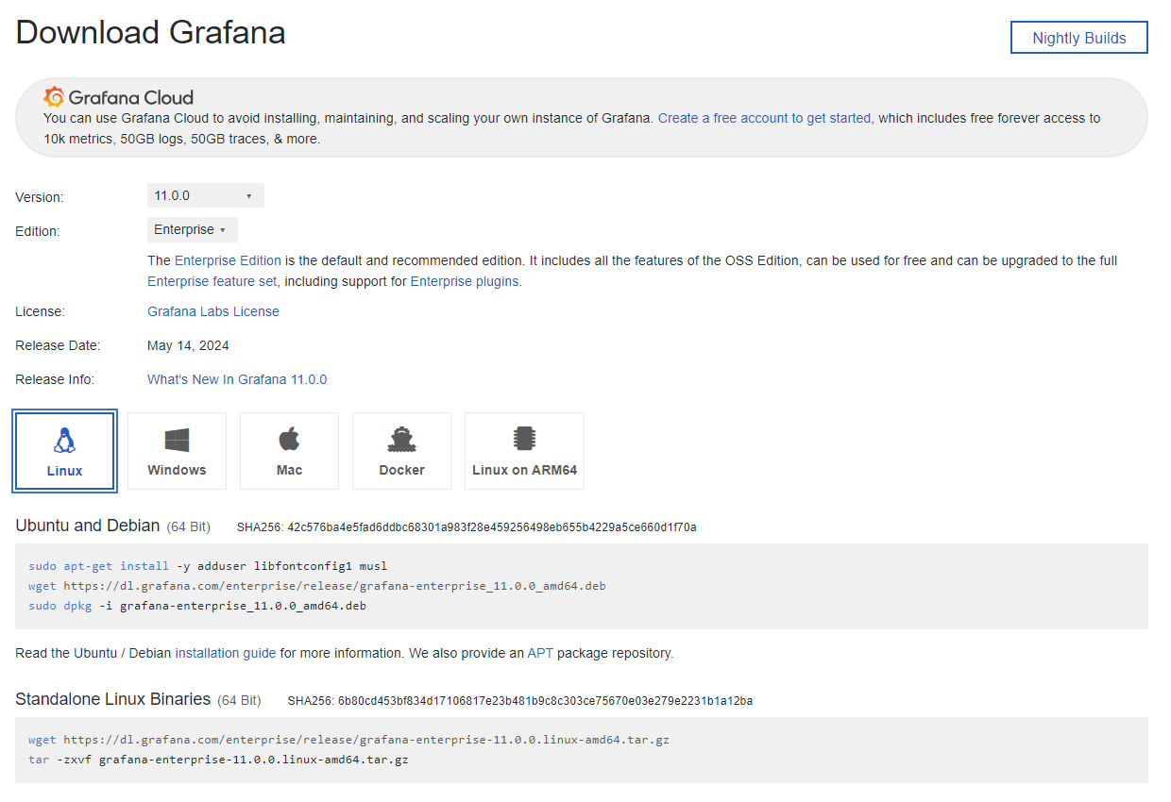The image size is (1171, 802).
Task: Click the Windows logo icon
Action: click(x=177, y=440)
